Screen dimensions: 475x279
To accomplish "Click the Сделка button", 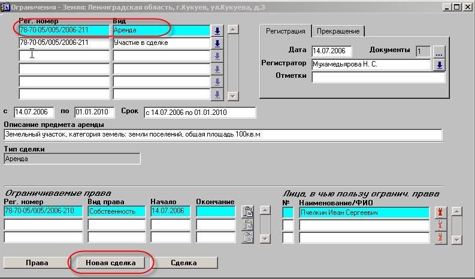I will coord(183,263).
